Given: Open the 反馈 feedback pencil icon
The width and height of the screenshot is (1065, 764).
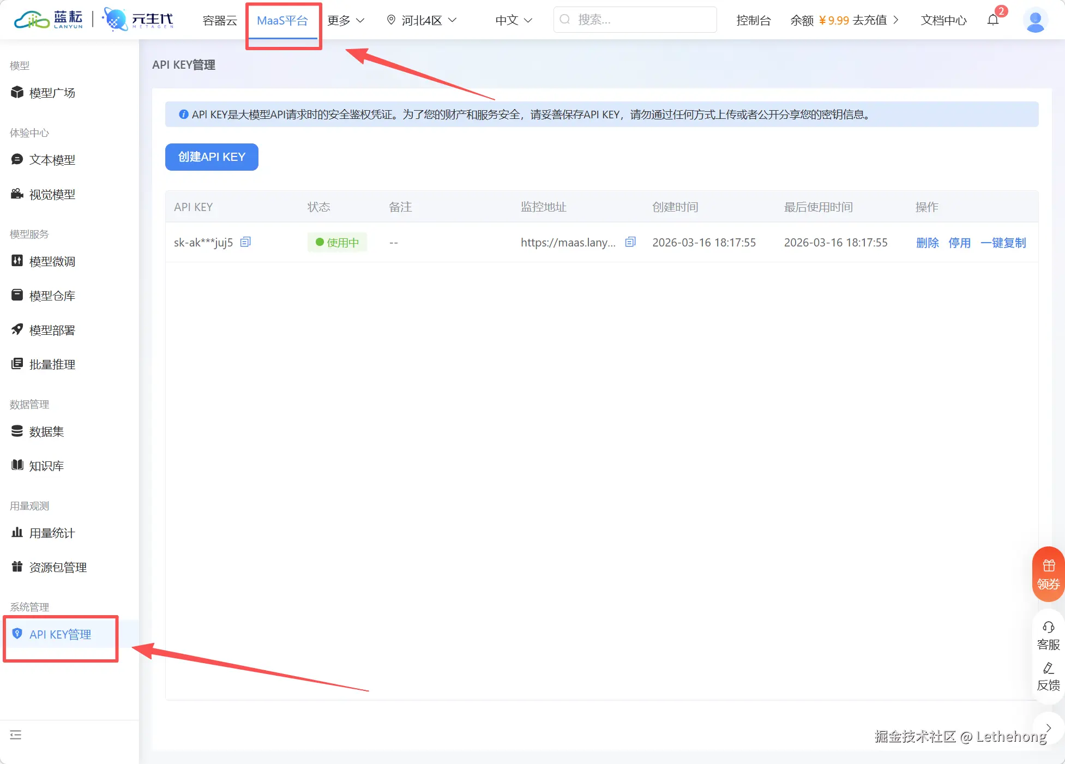Looking at the screenshot, I should (x=1048, y=676).
